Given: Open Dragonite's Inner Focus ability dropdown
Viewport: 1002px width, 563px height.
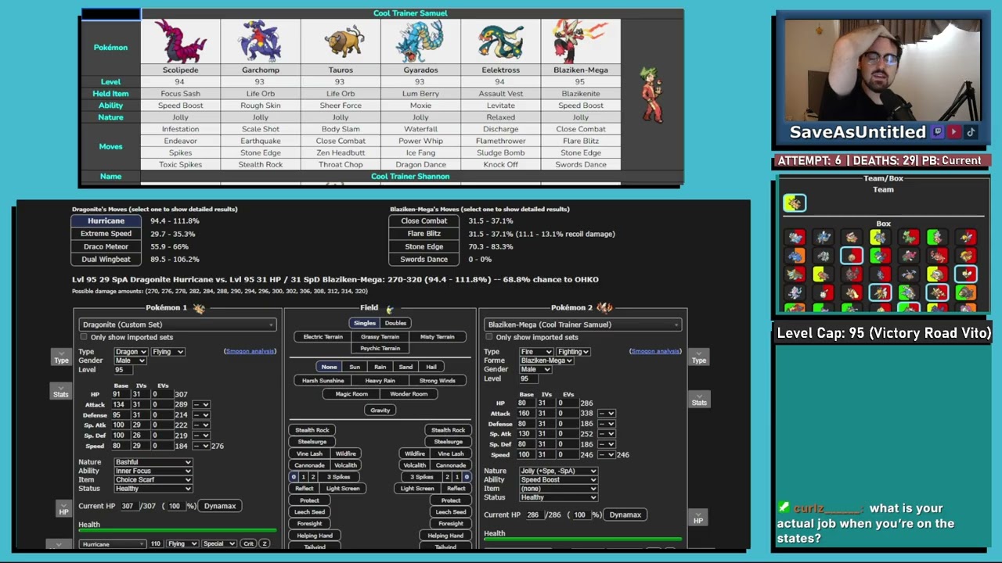Looking at the screenshot, I should tap(153, 471).
